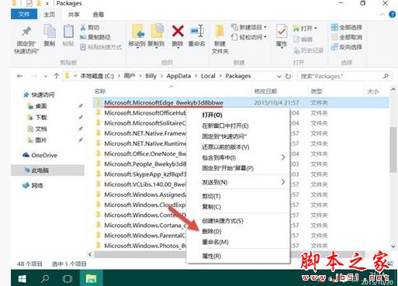The width and height of the screenshot is (398, 286).
Task: Click Invert selection (反向选择)
Action: point(347,47)
